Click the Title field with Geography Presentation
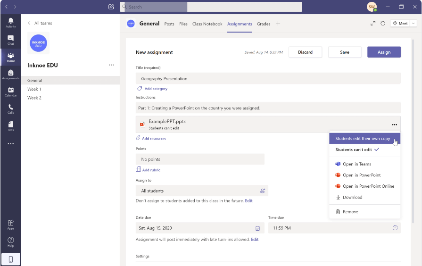This screenshot has height=266, width=422. click(x=268, y=79)
